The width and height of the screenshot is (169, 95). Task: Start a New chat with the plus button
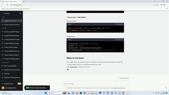9,13
